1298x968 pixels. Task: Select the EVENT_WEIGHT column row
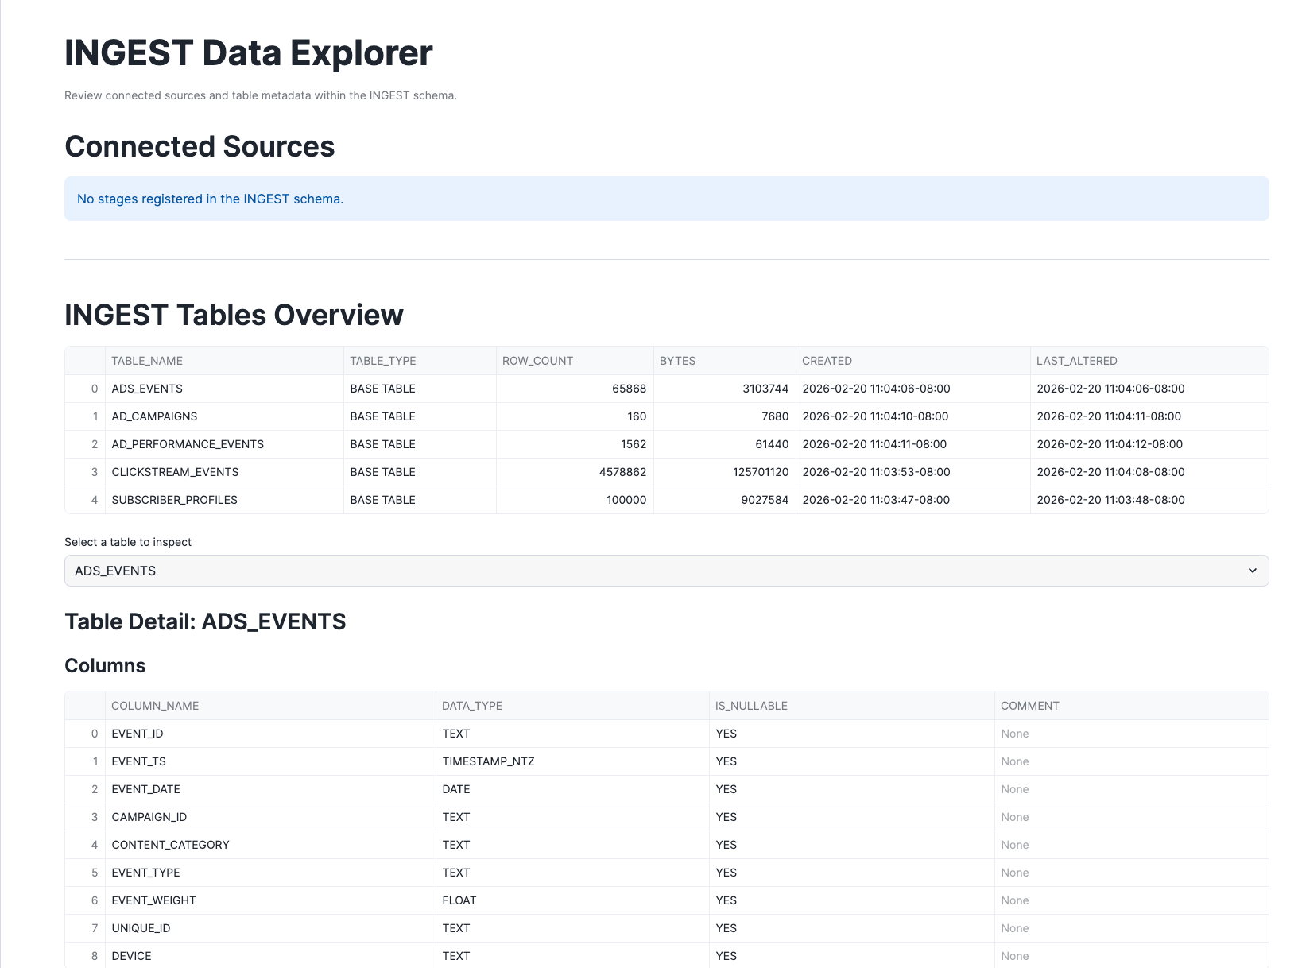(154, 900)
